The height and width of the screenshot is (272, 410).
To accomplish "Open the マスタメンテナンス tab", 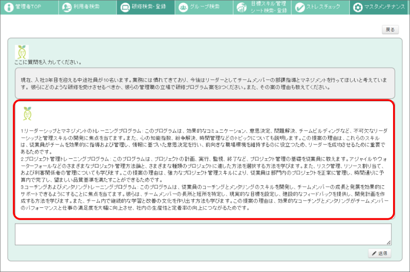I will click(380, 7).
